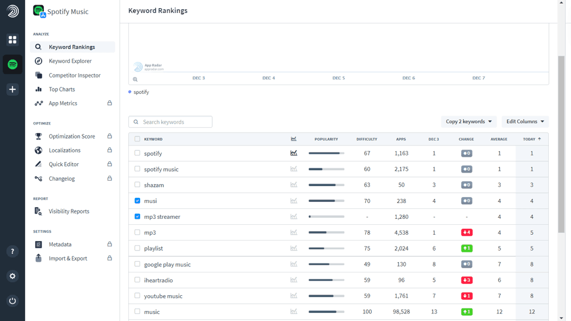Open the App Radar logo home

[x=12, y=11]
